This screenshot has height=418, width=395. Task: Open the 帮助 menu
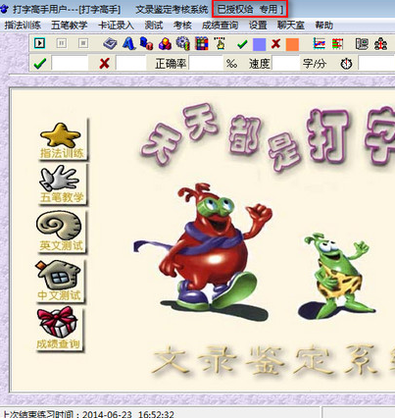point(324,26)
